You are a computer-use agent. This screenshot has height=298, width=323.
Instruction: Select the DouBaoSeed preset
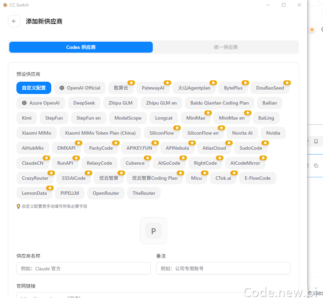(x=270, y=88)
